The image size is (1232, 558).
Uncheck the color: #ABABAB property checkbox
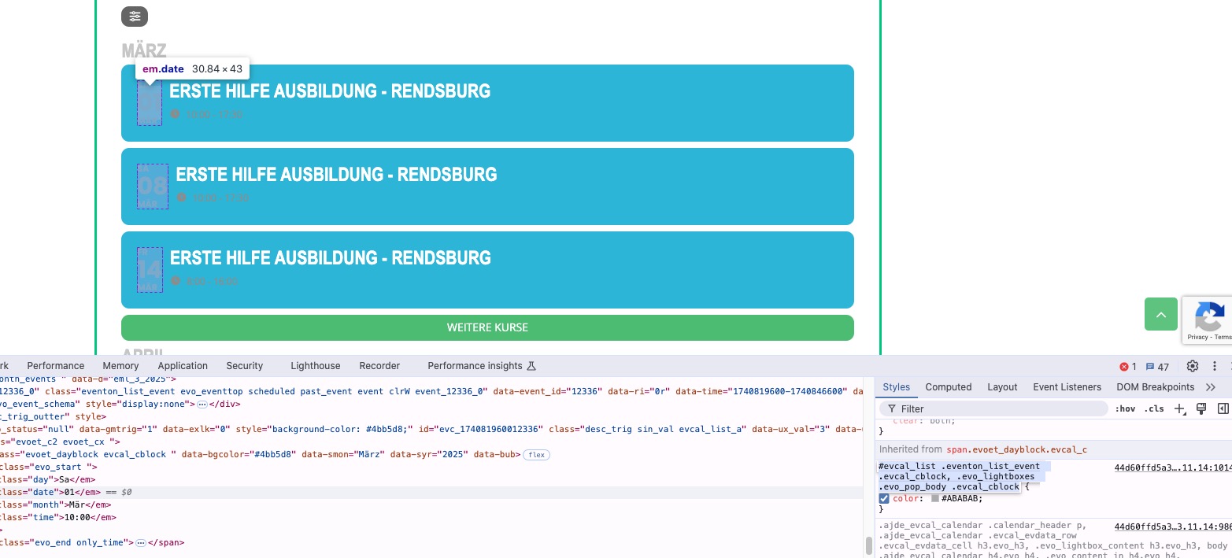click(884, 498)
